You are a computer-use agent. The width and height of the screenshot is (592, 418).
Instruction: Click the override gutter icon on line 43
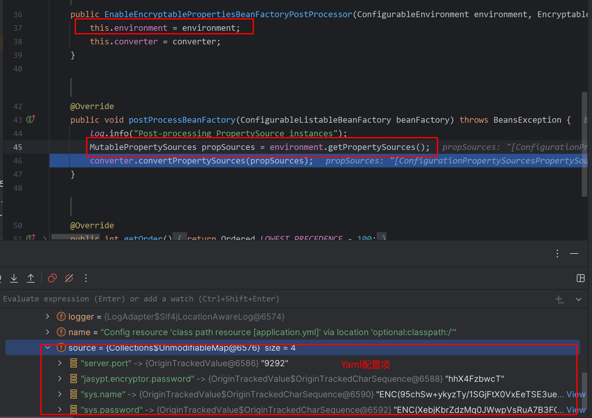pos(30,119)
